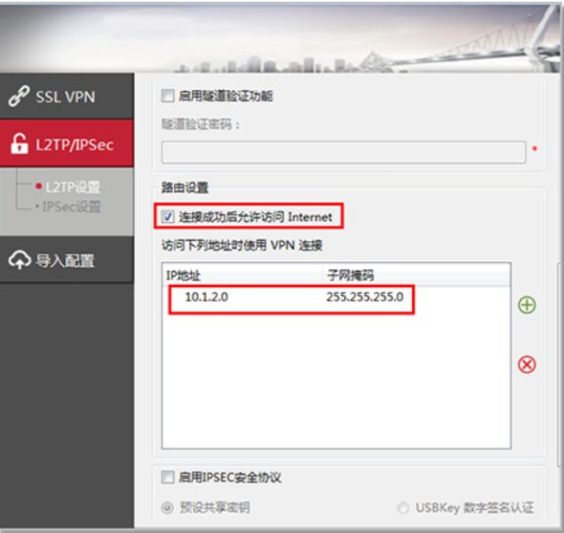Uncheck 连接成功后允许访问 Internet option
The image size is (564, 533).
(168, 217)
